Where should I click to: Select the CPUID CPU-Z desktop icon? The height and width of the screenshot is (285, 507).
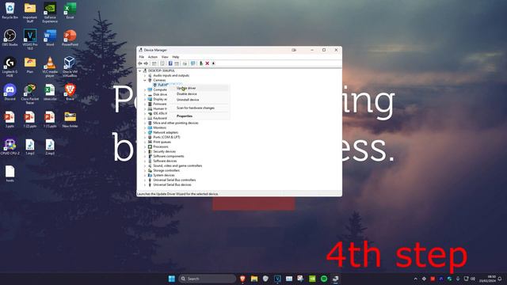10,146
